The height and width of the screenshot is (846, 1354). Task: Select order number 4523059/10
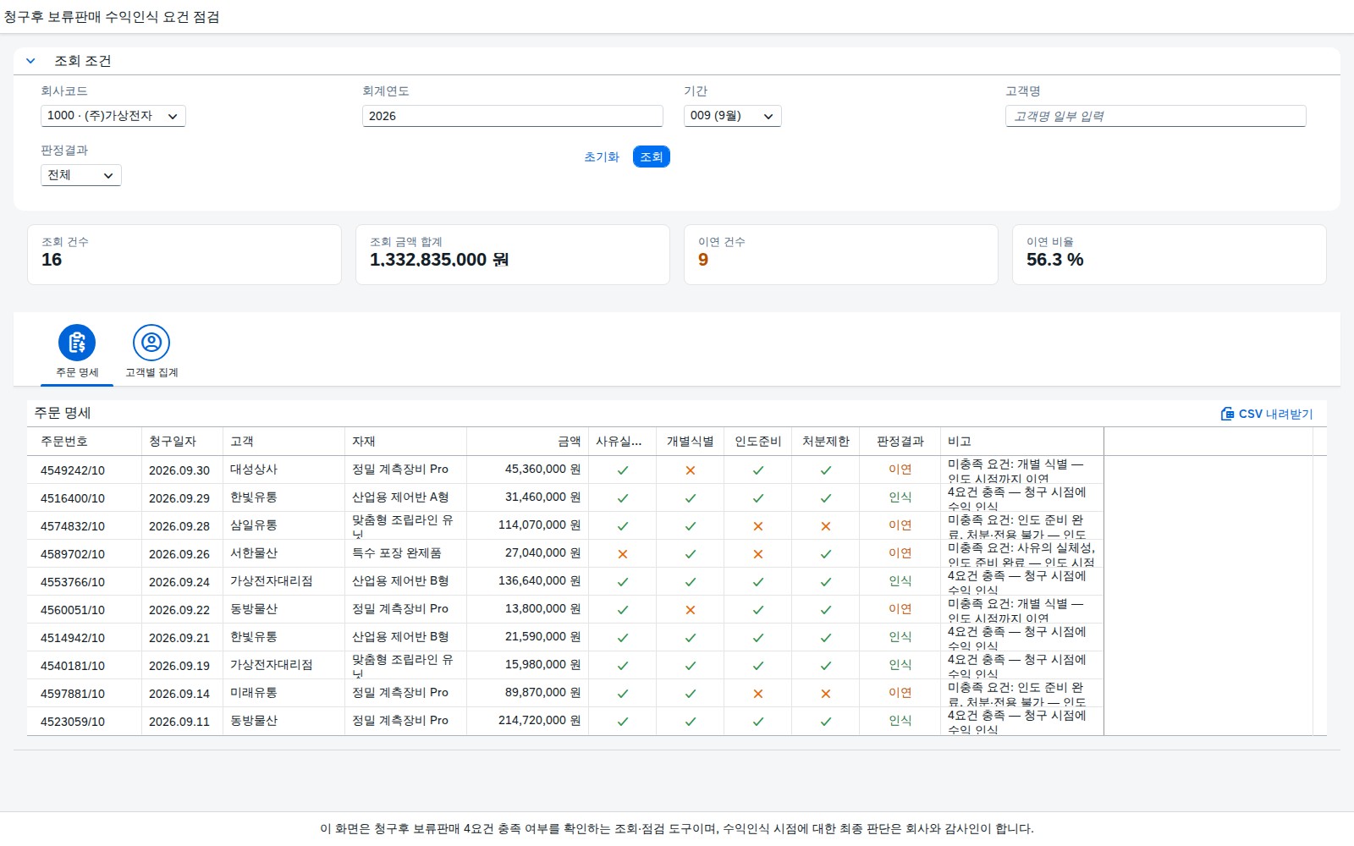click(73, 722)
